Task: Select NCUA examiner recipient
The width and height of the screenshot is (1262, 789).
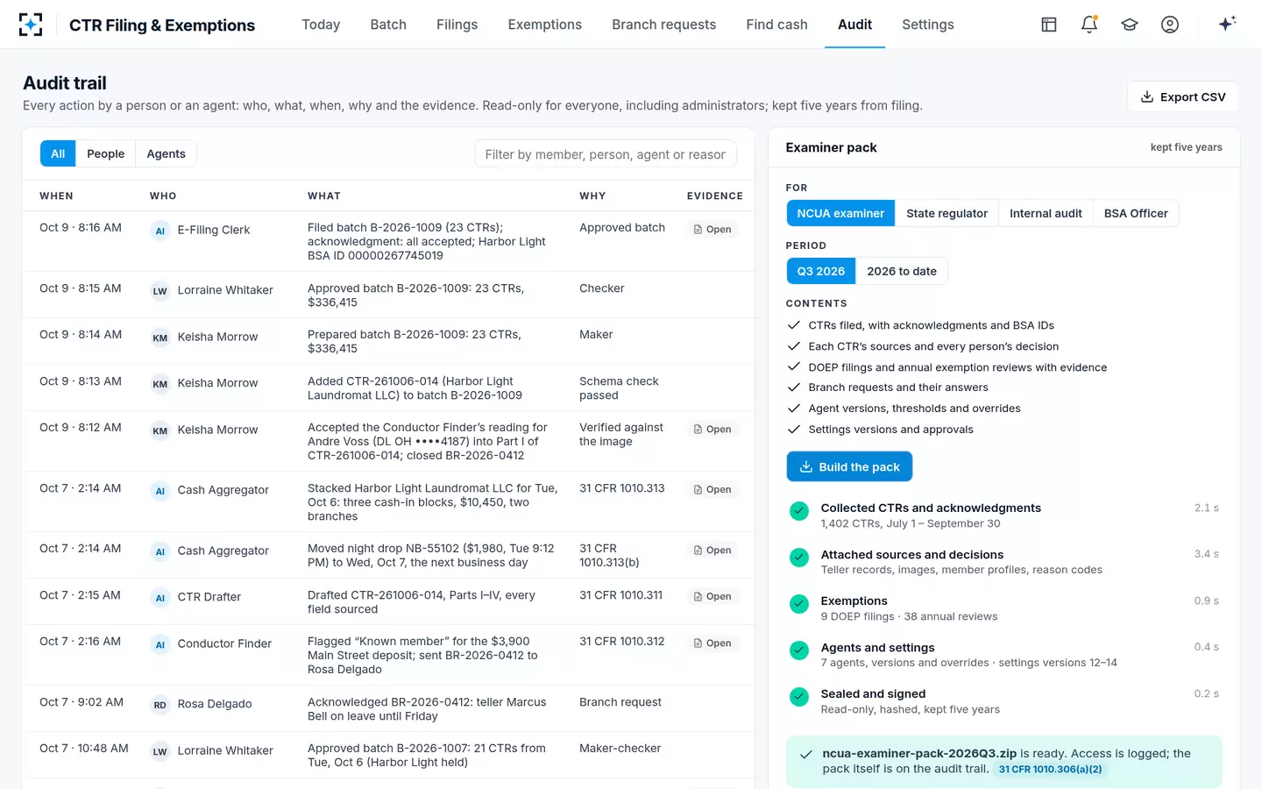Action: click(x=840, y=213)
